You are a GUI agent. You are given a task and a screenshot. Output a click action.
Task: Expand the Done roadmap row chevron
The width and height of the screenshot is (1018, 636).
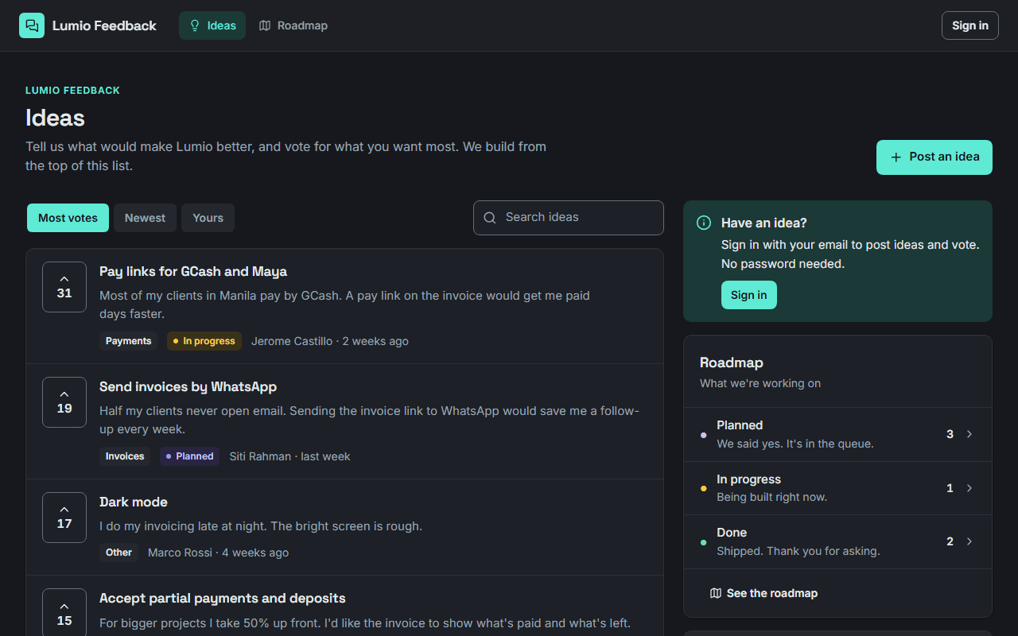pos(969,541)
